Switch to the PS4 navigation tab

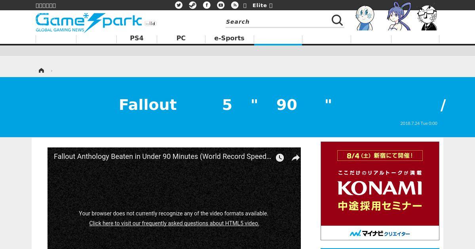(137, 38)
